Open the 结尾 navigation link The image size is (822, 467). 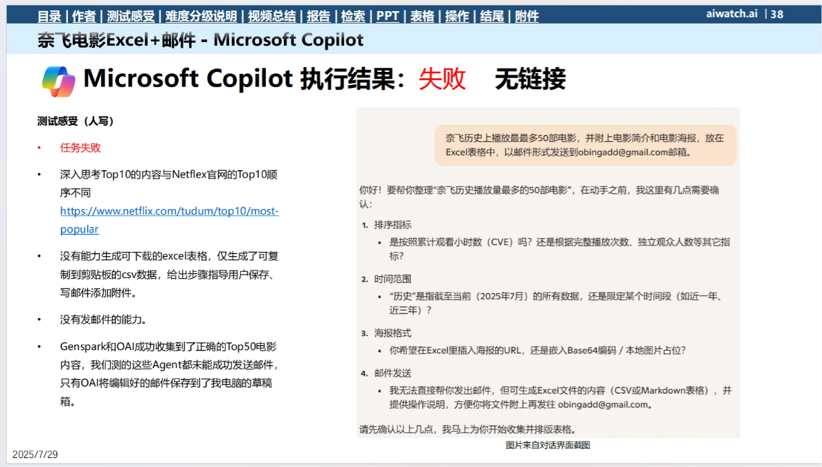coord(492,16)
